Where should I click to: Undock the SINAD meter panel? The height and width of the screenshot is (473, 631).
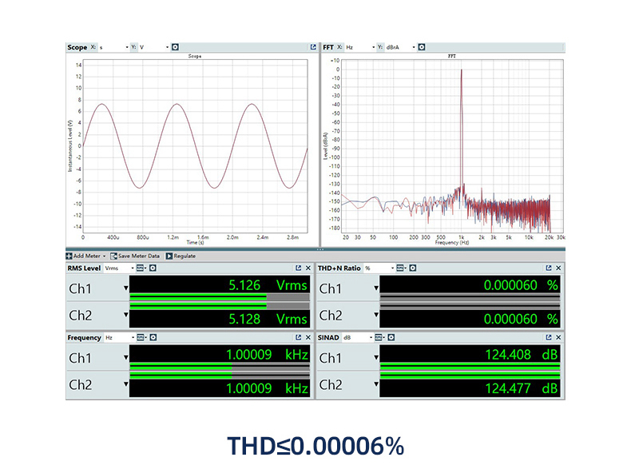click(x=548, y=338)
